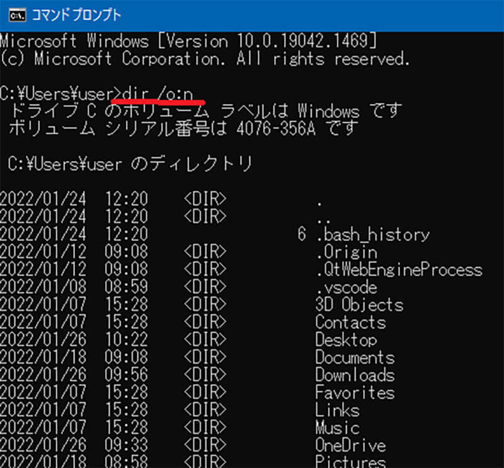Click the .QtWebEngineProcess directory name
The image size is (504, 468).
click(x=398, y=270)
